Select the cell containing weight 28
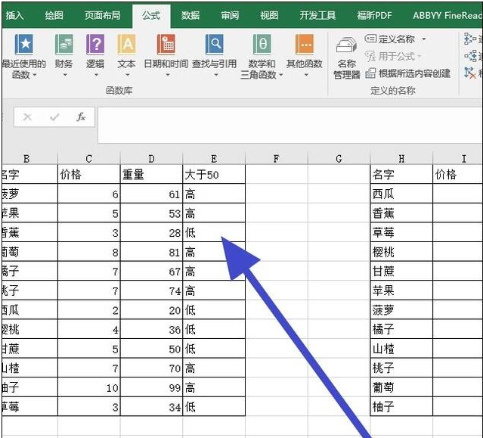Screen dimensions: 483x438 (151, 232)
